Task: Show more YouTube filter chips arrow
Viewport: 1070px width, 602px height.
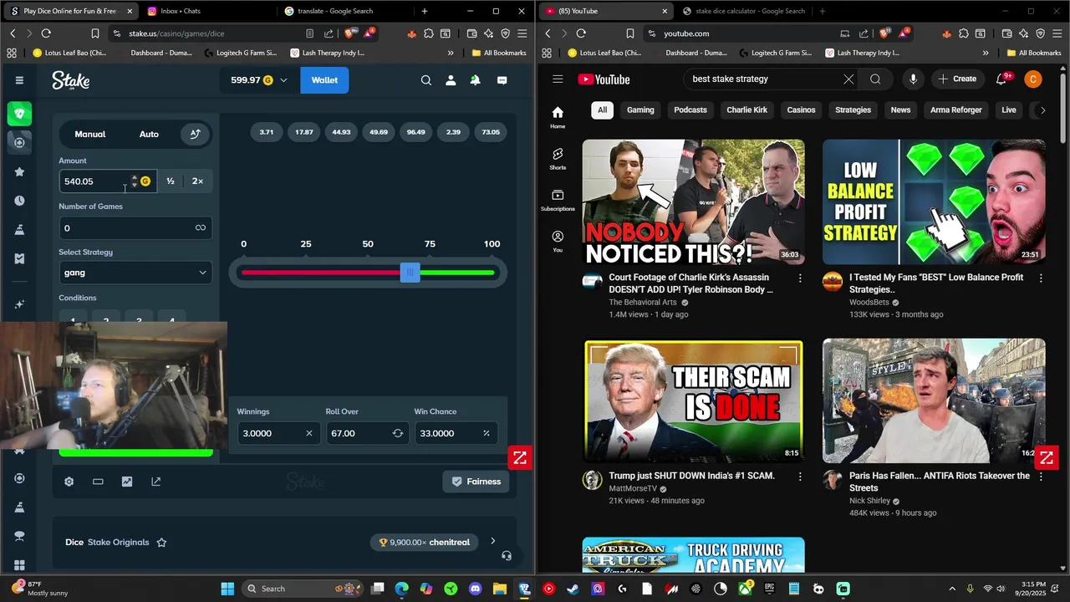Action: pyautogui.click(x=1042, y=110)
